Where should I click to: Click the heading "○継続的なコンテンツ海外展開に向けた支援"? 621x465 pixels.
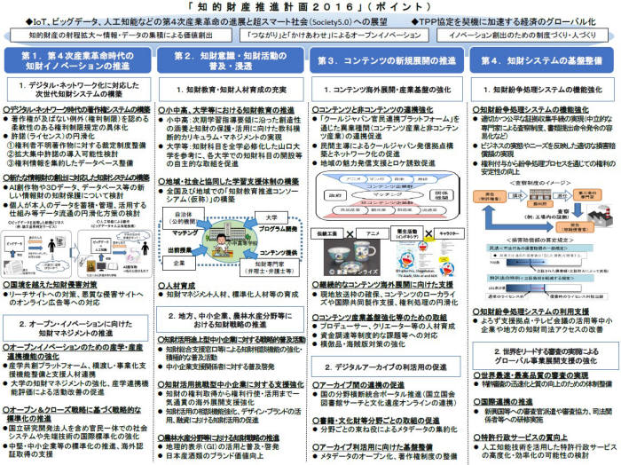(382, 284)
